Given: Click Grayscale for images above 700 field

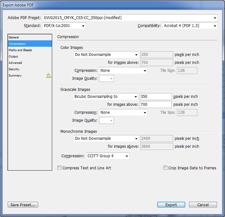Looking at the screenshot, I should (x=156, y=105).
